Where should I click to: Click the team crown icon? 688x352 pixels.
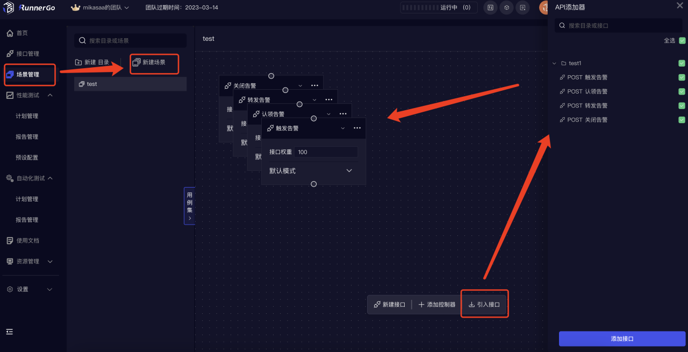pos(76,8)
